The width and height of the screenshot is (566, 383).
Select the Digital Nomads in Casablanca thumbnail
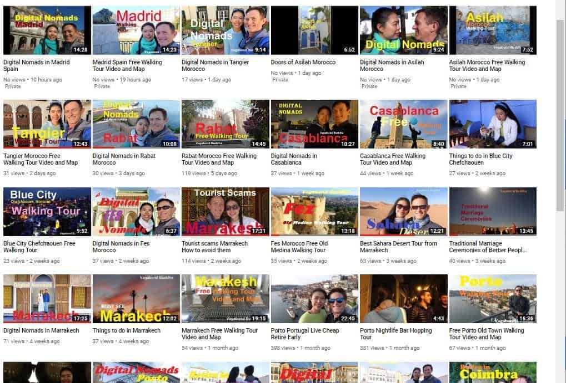314,124
